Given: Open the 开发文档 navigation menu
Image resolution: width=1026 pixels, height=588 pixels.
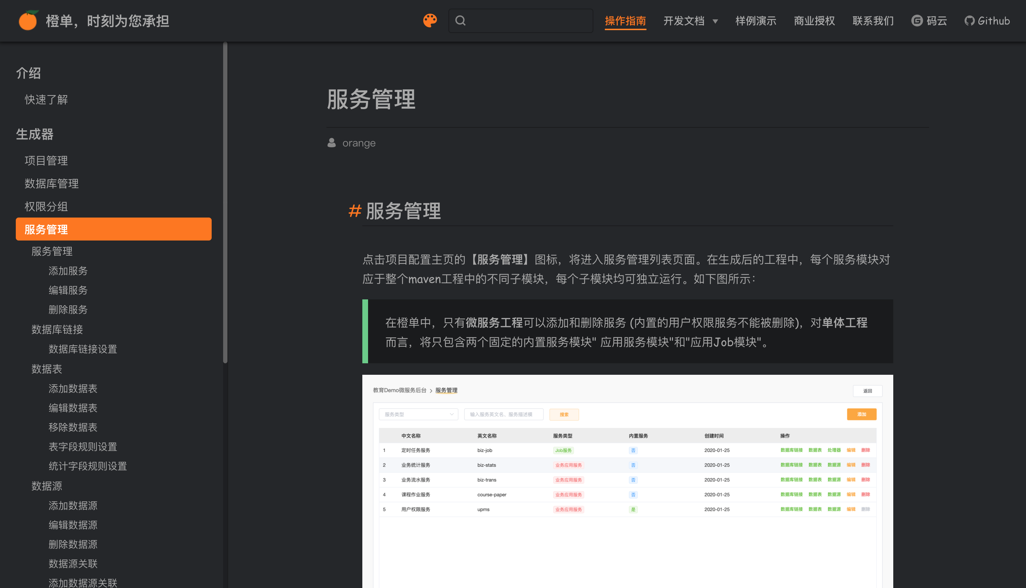Looking at the screenshot, I should click(684, 20).
